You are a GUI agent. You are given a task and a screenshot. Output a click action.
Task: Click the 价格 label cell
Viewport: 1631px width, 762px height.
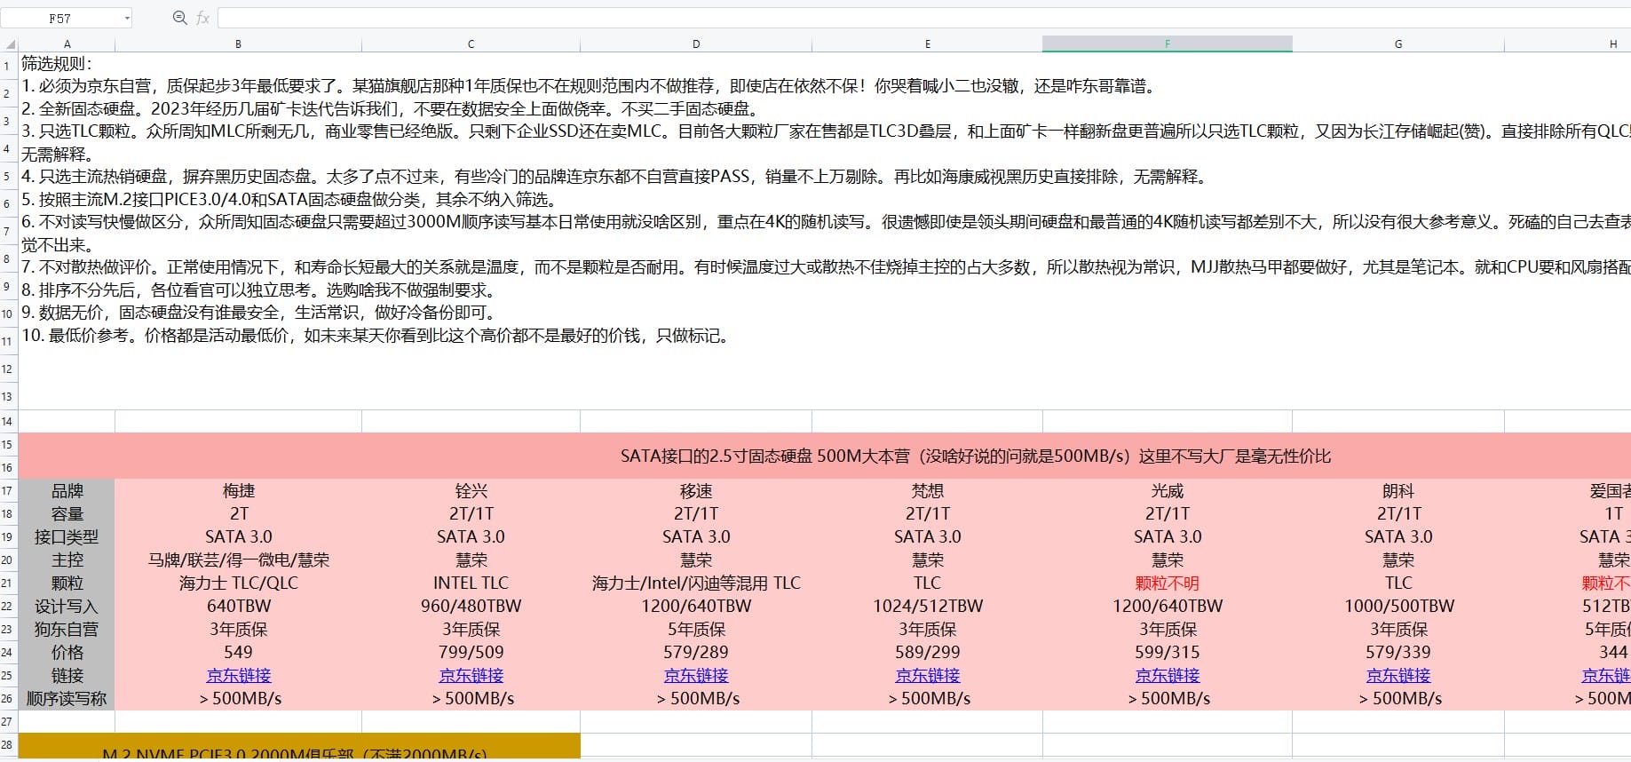[x=67, y=652]
